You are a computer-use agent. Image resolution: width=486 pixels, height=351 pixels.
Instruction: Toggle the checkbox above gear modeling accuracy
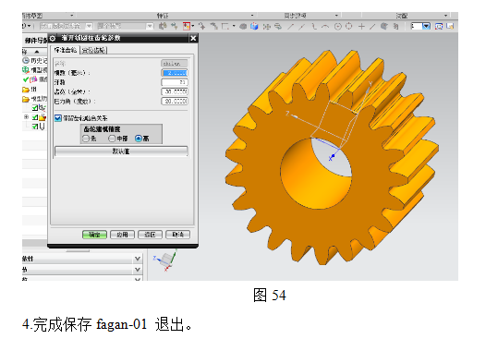click(58, 118)
